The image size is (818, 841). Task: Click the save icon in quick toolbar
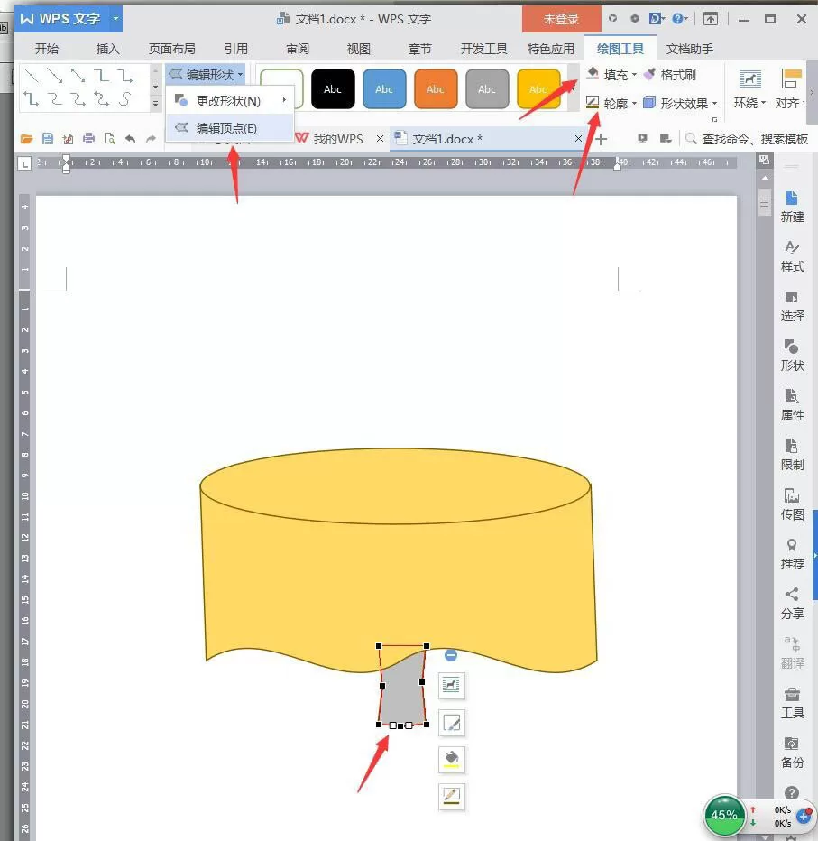click(x=48, y=140)
